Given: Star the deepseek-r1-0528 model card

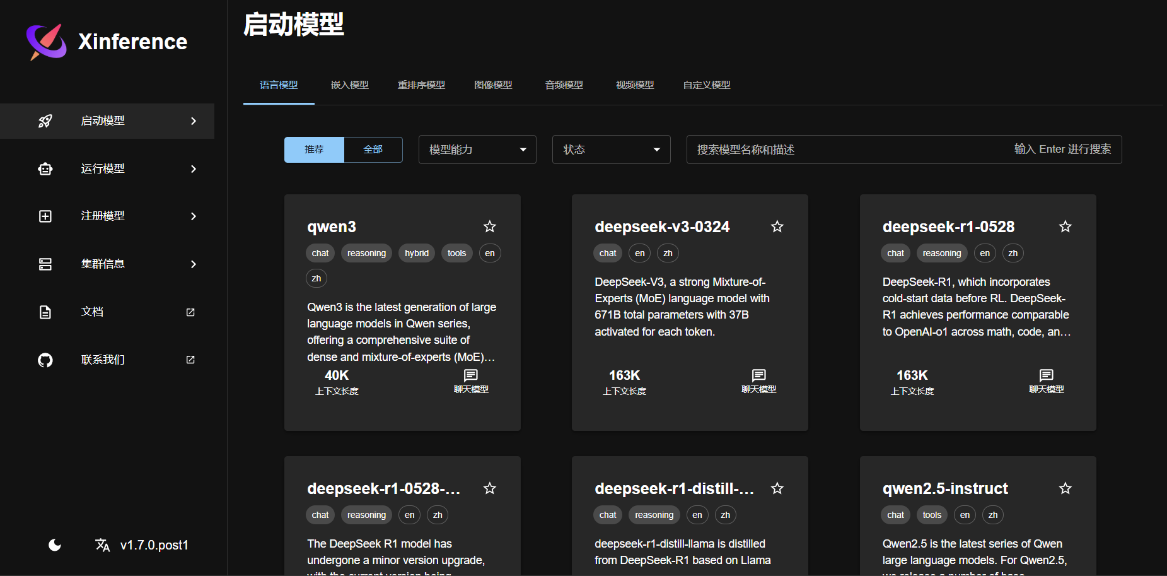Looking at the screenshot, I should tap(1065, 226).
